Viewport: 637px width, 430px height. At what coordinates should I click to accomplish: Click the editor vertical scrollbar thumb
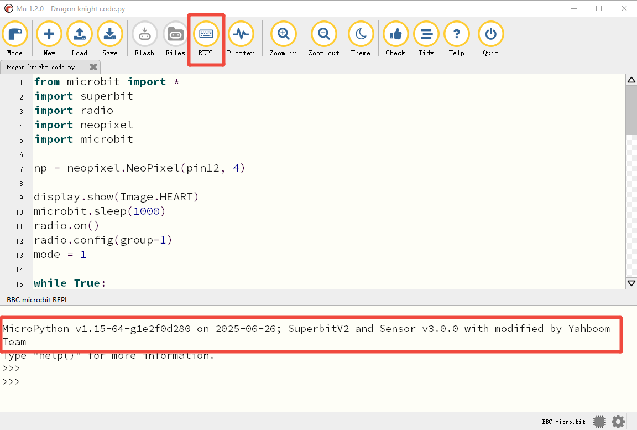pos(631,110)
